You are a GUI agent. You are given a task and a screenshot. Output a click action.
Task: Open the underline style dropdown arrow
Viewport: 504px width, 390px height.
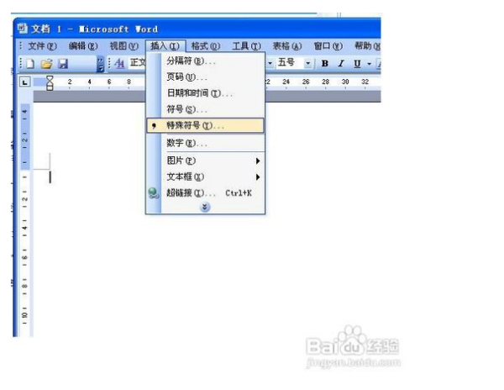(369, 64)
